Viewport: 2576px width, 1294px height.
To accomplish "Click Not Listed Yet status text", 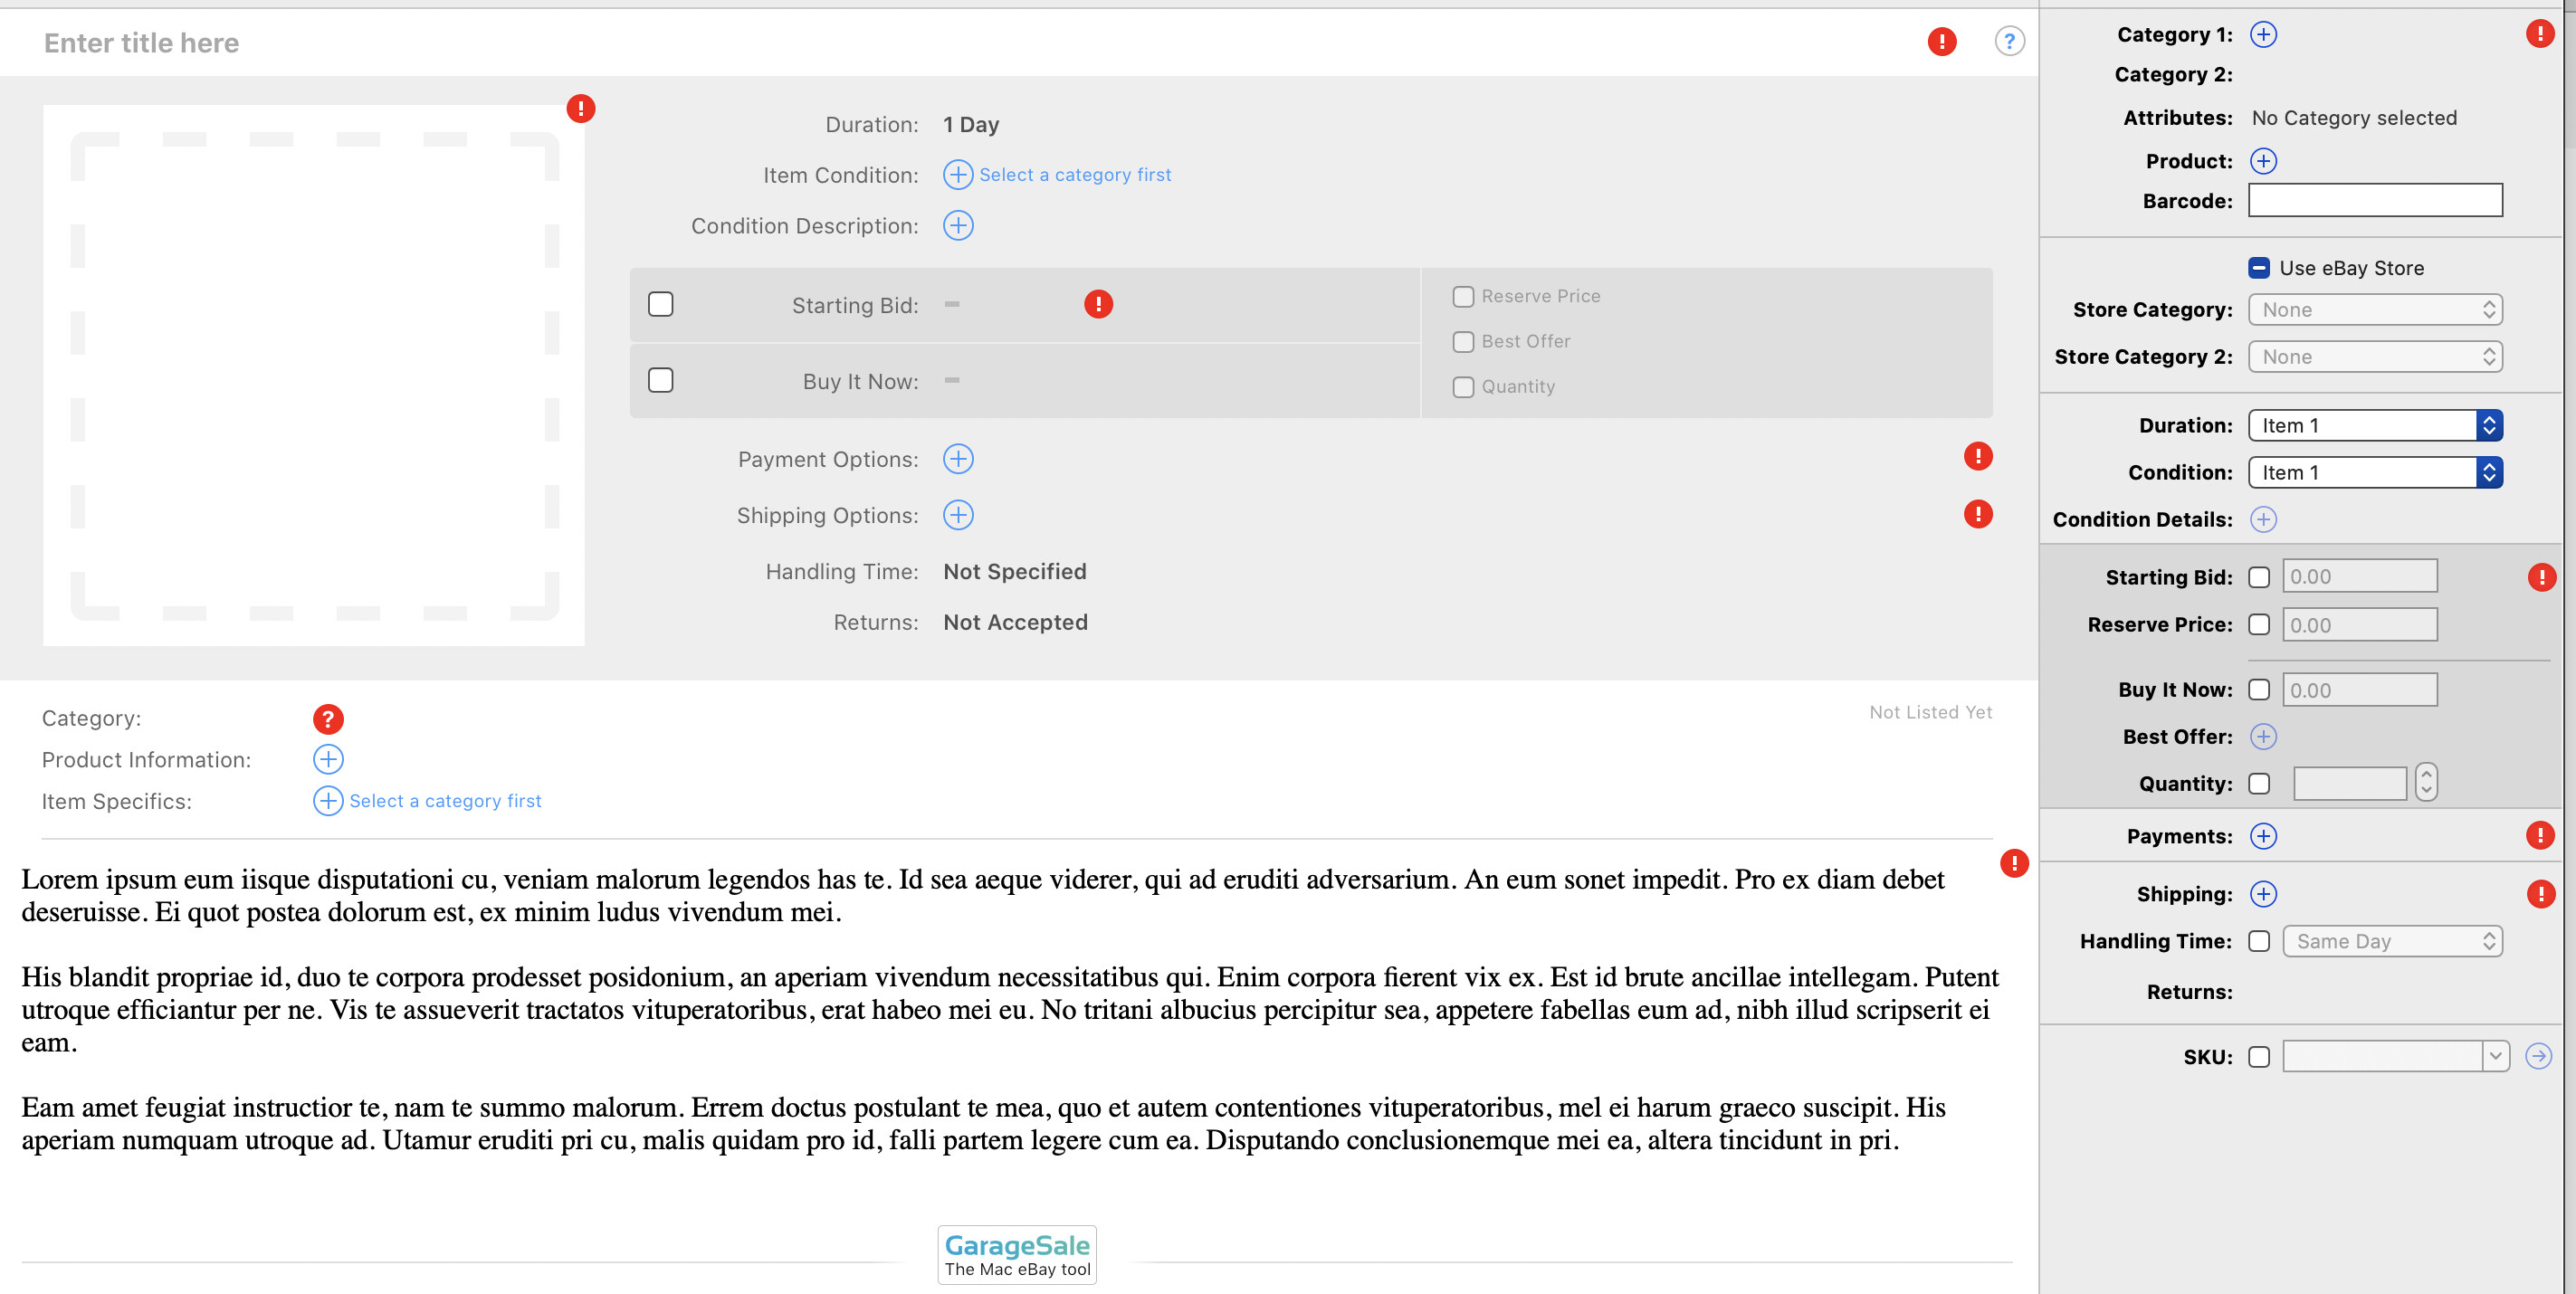I will [1930, 712].
